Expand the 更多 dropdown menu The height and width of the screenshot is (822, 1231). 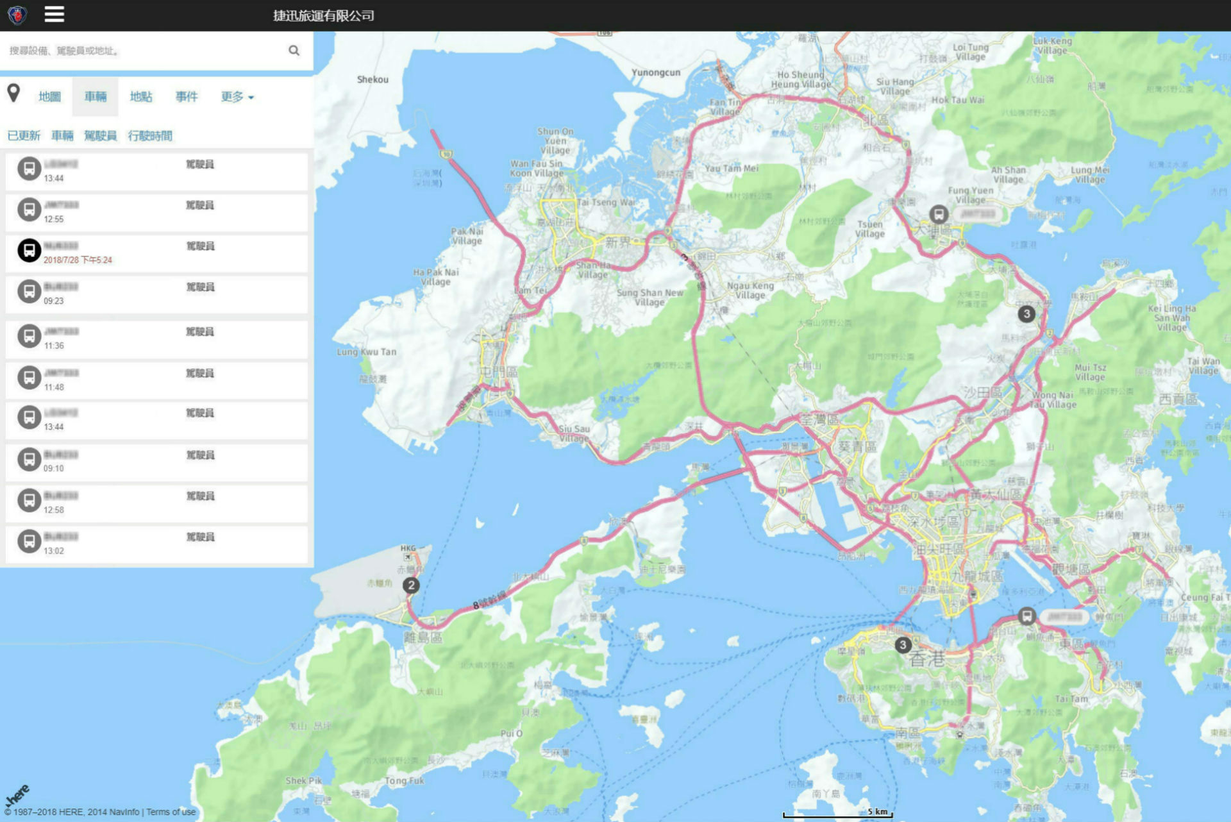click(237, 97)
